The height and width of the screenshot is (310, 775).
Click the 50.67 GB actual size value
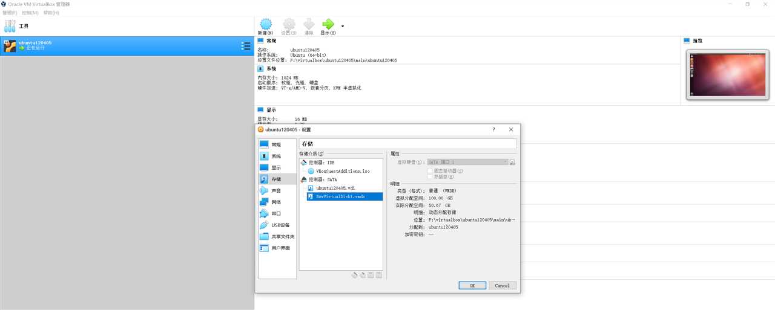click(x=440, y=205)
